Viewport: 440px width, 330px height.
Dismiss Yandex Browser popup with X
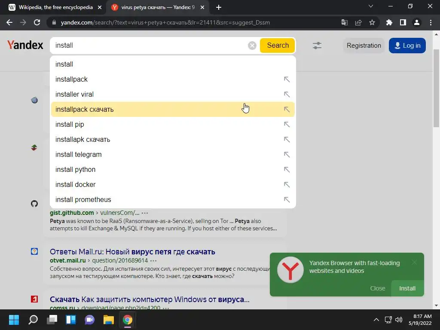[414, 263]
